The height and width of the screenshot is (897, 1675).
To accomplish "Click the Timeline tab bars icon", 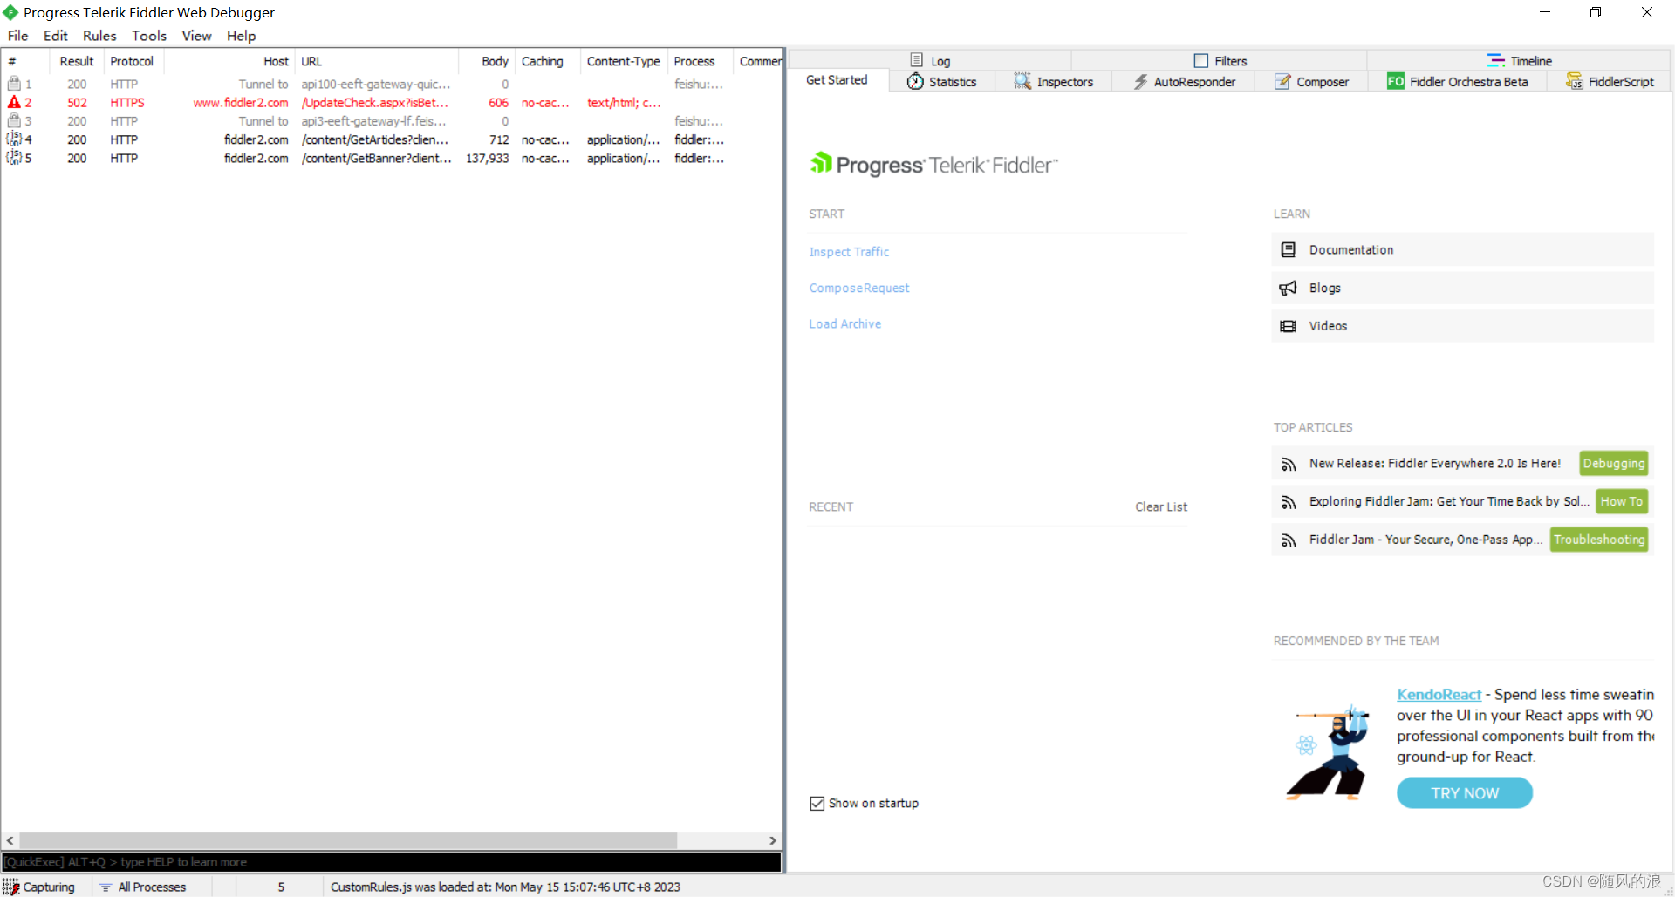I will tap(1495, 60).
